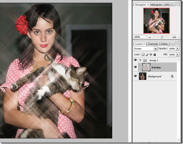Toggle lock position icon
Image resolution: width=183 pixels, height=144 pixels.
pos(151,54)
